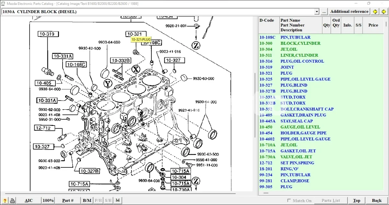Select row 10-108C PIN,TUBULAR
Image resolution: width=389 pixels, height=205 pixels.
pyautogui.click(x=321, y=37)
